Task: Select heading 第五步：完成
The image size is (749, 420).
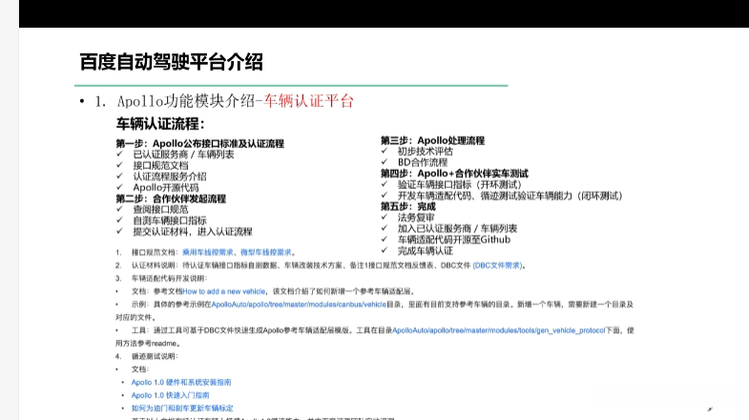Action: point(408,206)
